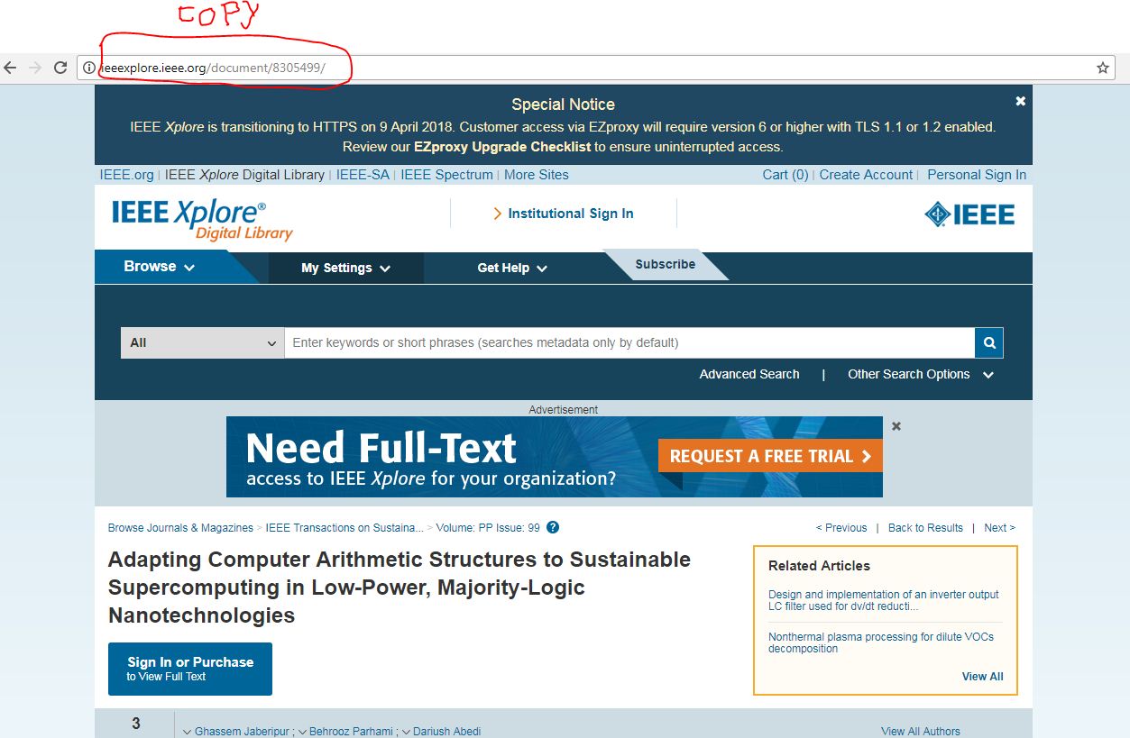1130x738 pixels.
Task: Click Create Account
Action: coord(866,175)
